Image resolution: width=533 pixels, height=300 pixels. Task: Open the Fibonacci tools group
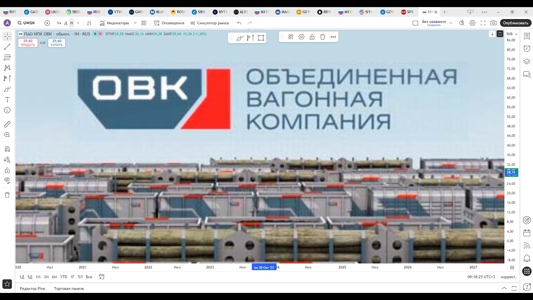[x=7, y=57]
